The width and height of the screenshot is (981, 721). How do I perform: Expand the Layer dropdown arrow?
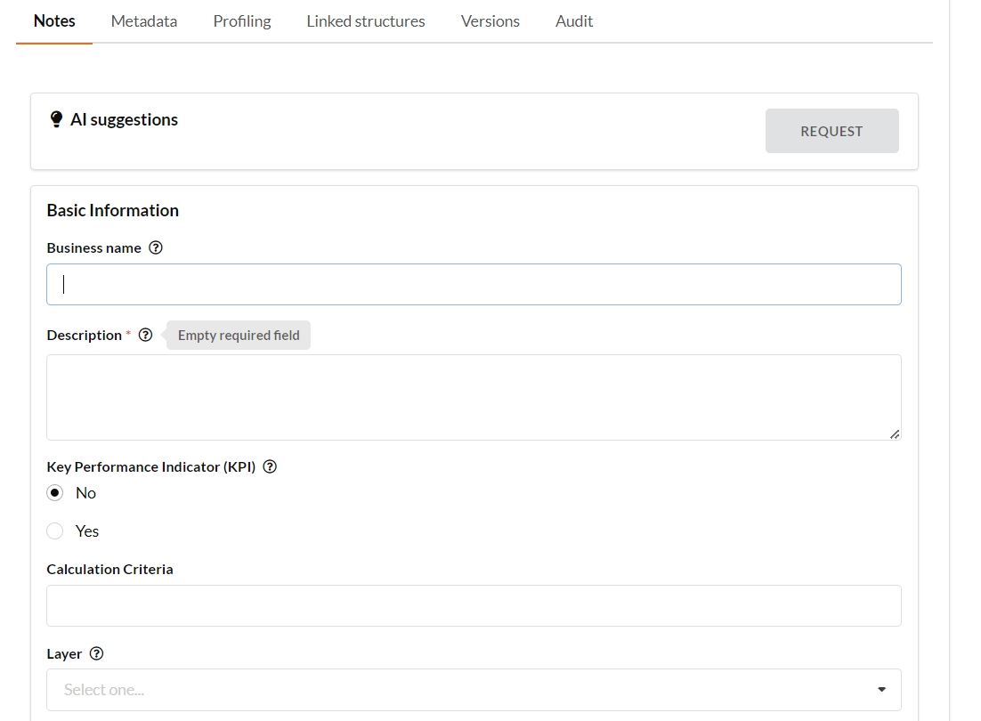[881, 690]
